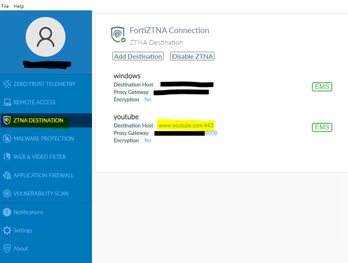Open VULNERABILITY SCAN tab label
The width and height of the screenshot is (348, 263).
point(41,194)
